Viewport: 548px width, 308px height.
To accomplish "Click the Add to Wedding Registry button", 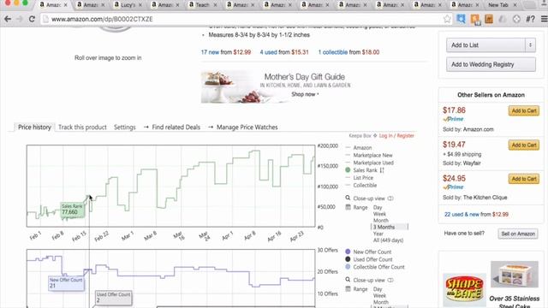I will pos(491,64).
